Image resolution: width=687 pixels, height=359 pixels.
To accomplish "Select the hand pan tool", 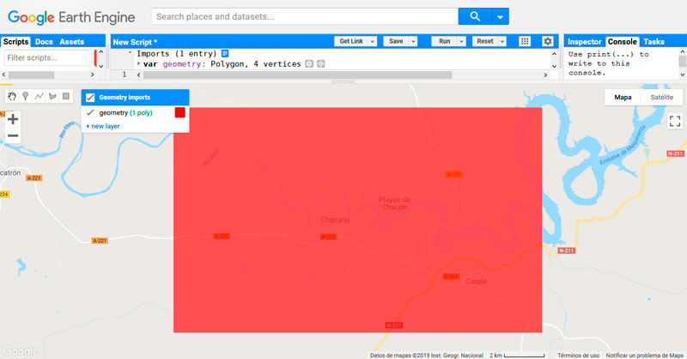I will click(12, 96).
